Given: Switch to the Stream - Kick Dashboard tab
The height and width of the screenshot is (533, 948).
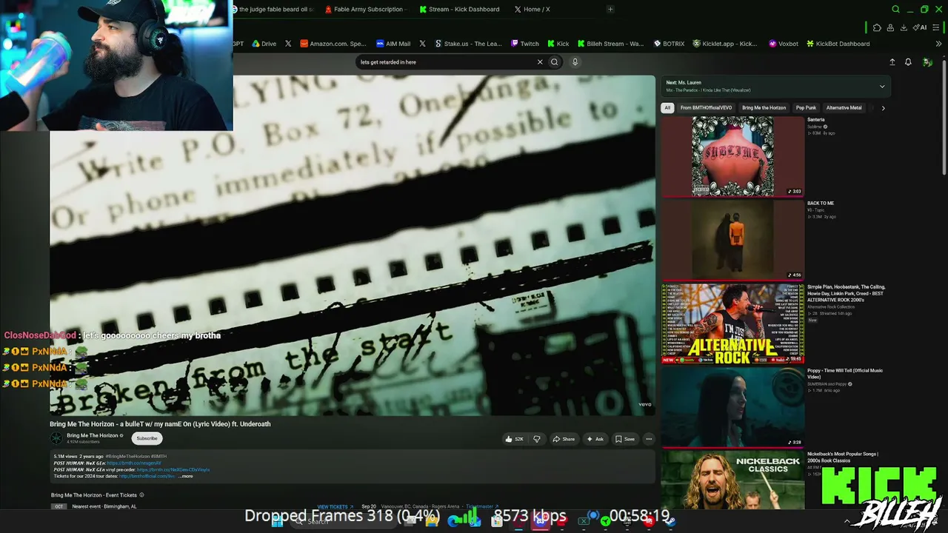Looking at the screenshot, I should 459,10.
